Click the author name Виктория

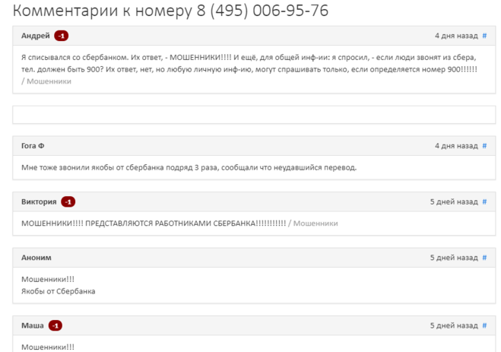click(39, 202)
